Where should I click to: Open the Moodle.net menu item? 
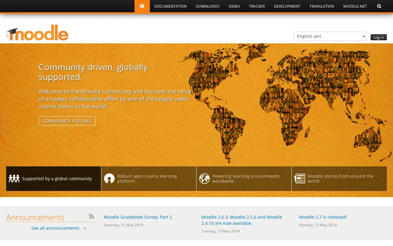[355, 6]
